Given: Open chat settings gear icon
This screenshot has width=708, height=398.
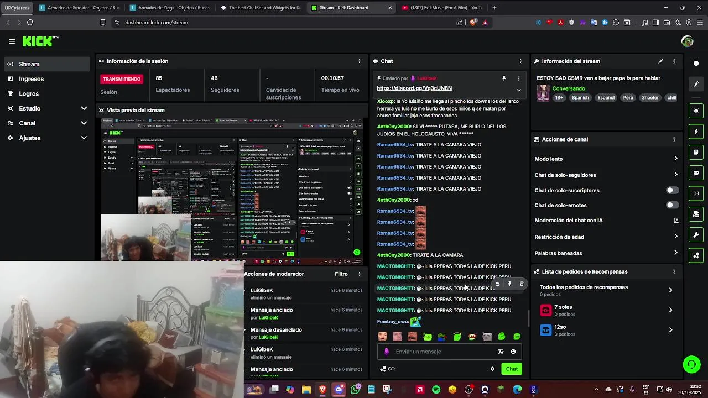Looking at the screenshot, I should click(x=492, y=369).
